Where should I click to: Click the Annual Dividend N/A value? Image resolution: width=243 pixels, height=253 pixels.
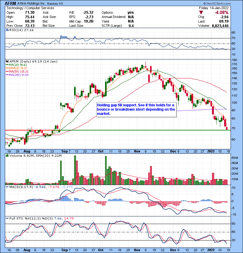[x=131, y=17]
